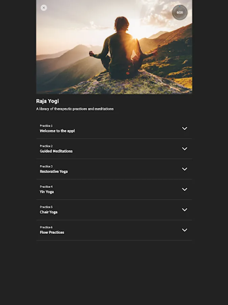
Task: Click the Practice 6 label
Action: click(46, 227)
